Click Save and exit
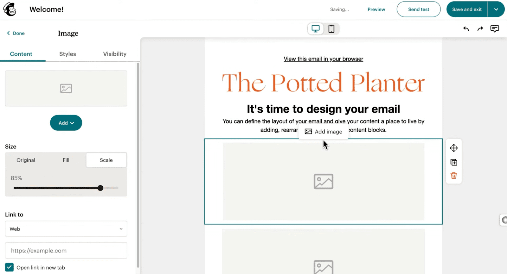 467,9
